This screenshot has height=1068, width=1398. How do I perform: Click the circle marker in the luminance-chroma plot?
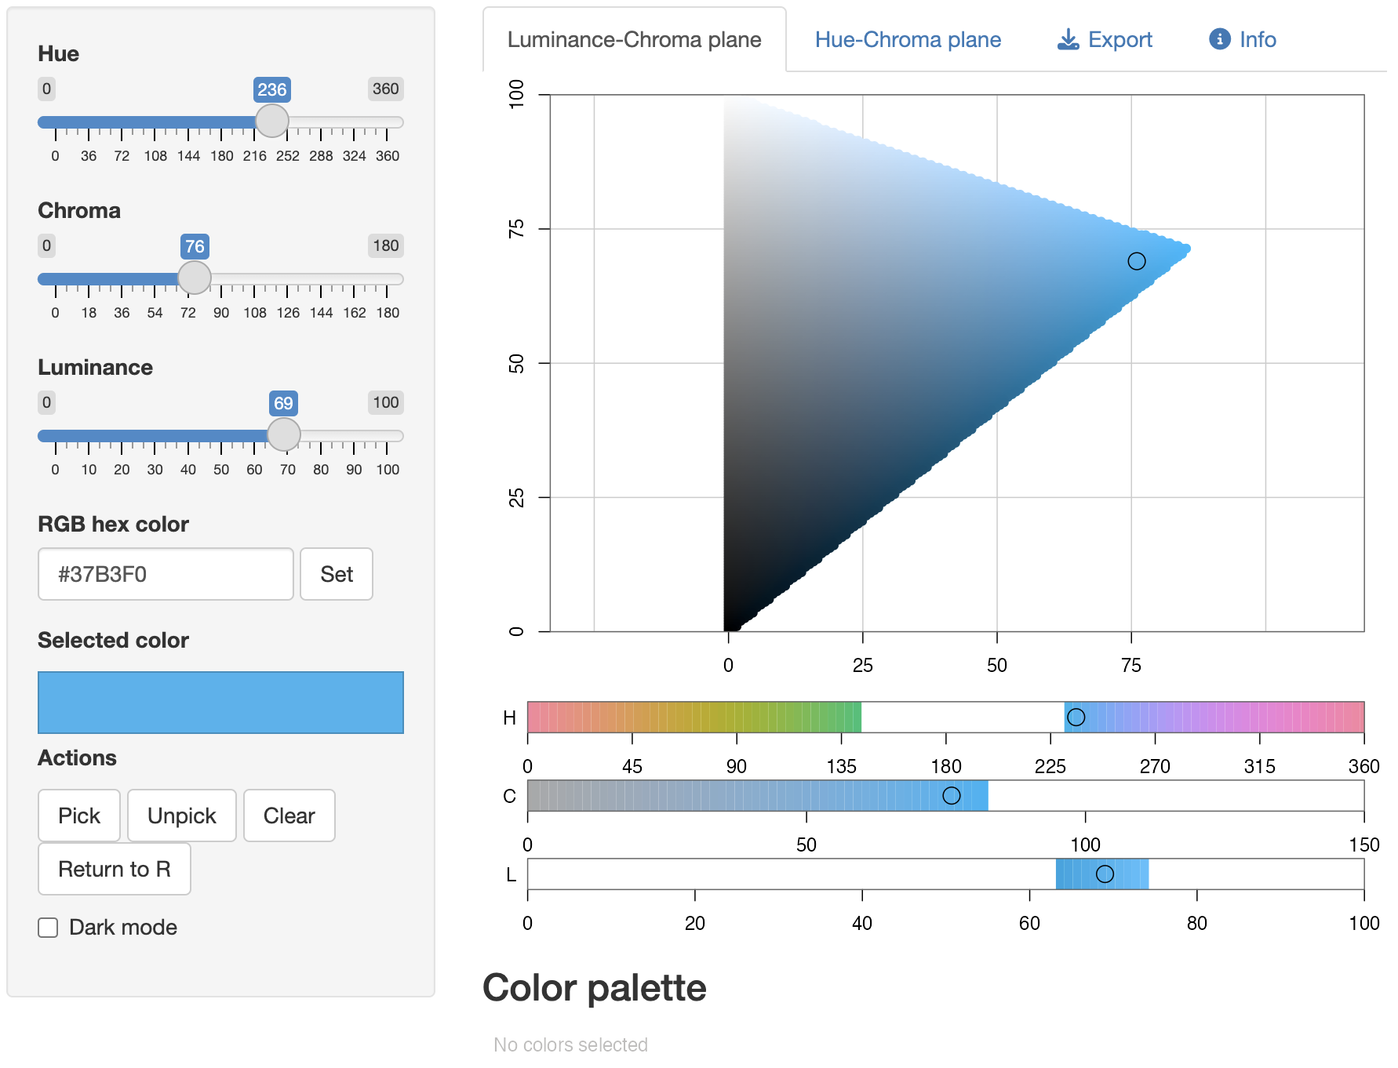(1136, 261)
